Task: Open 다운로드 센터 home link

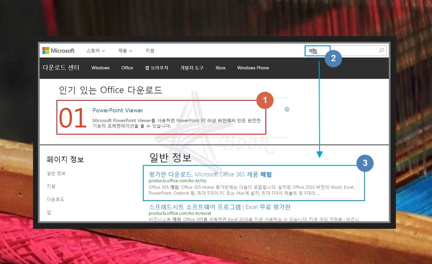Action: coord(61,68)
